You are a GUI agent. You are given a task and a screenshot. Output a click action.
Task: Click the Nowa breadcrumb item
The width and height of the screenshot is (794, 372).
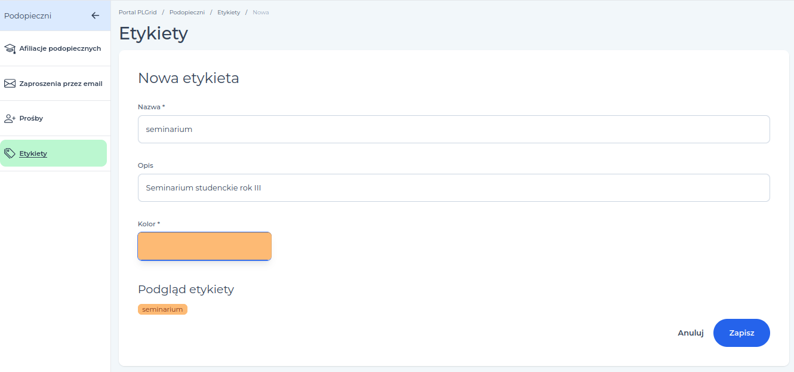(261, 13)
